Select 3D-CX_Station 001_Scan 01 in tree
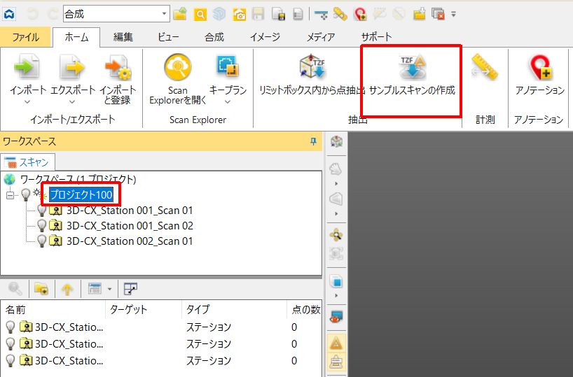Viewport: 573px width, 377px height. (x=130, y=211)
